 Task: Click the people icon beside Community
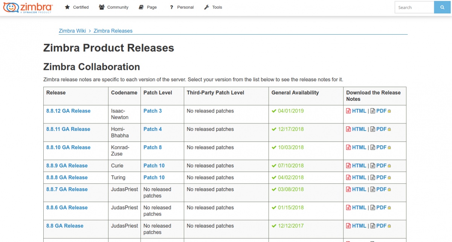102,7
